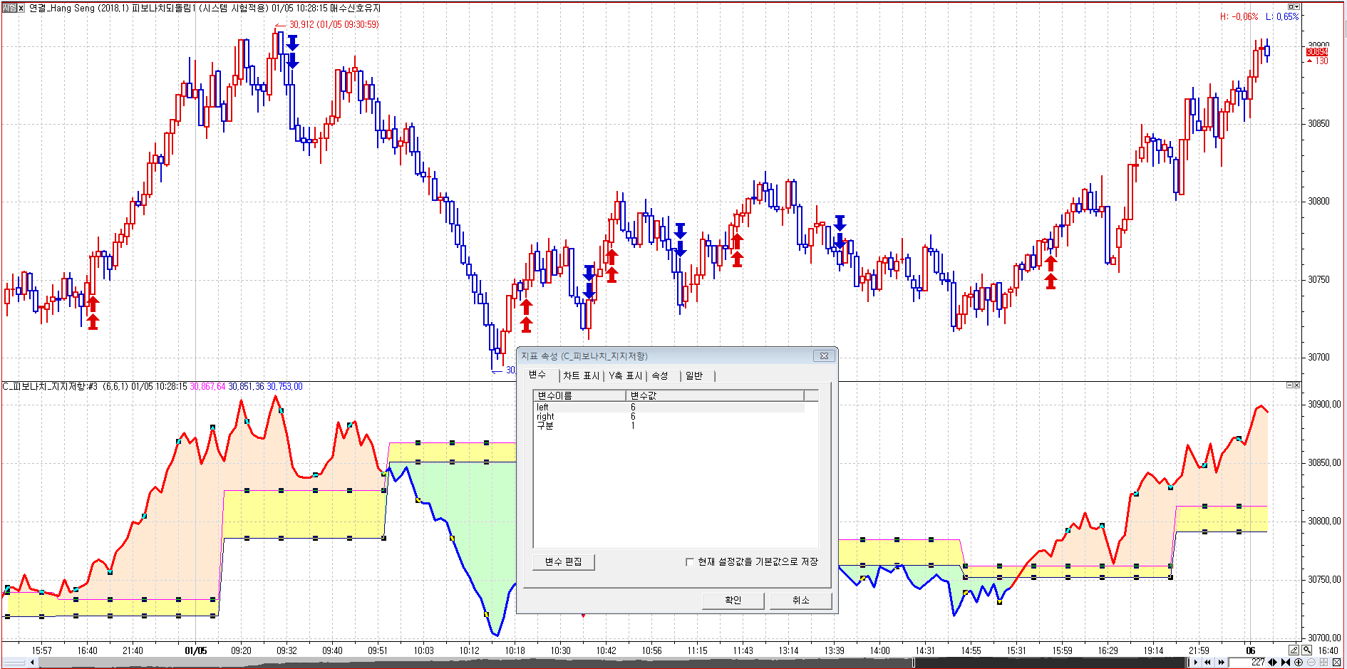The height and width of the screenshot is (669, 1347).
Task: Click the 취소 button
Action: pyautogui.click(x=801, y=601)
